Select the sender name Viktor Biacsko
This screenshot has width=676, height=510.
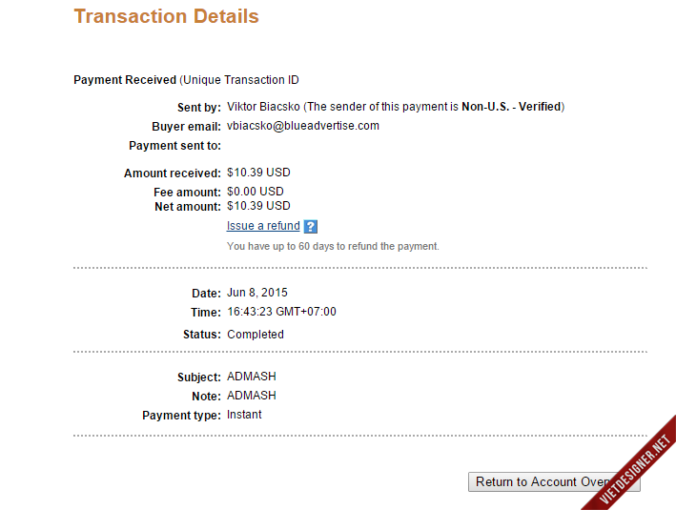(x=263, y=107)
